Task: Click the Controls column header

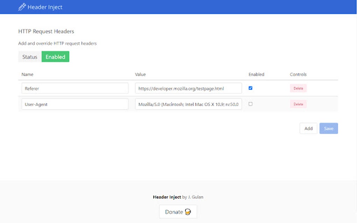Action: (298, 74)
